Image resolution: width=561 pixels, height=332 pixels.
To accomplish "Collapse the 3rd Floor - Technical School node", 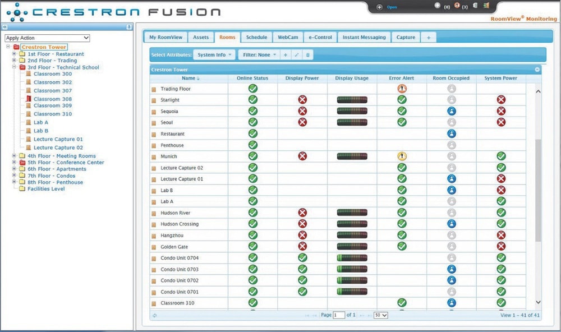I will (x=14, y=67).
